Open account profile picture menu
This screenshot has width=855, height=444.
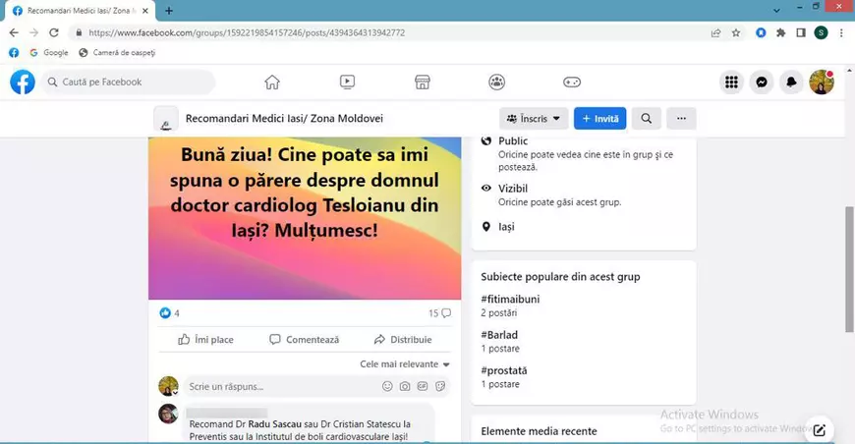click(822, 83)
